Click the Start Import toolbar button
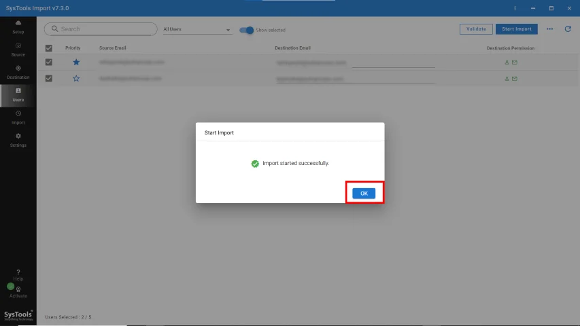Image resolution: width=580 pixels, height=326 pixels. click(x=516, y=29)
